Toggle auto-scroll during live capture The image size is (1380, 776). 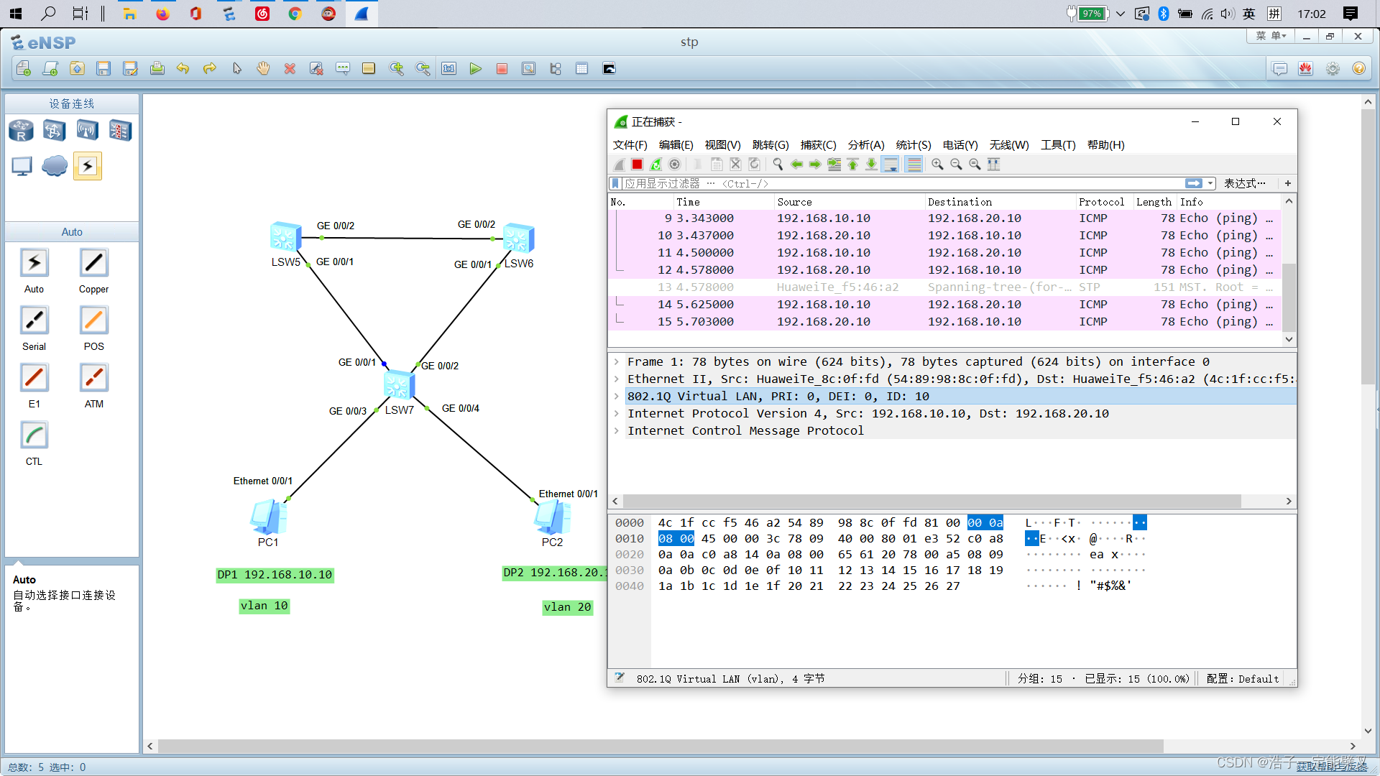point(890,165)
